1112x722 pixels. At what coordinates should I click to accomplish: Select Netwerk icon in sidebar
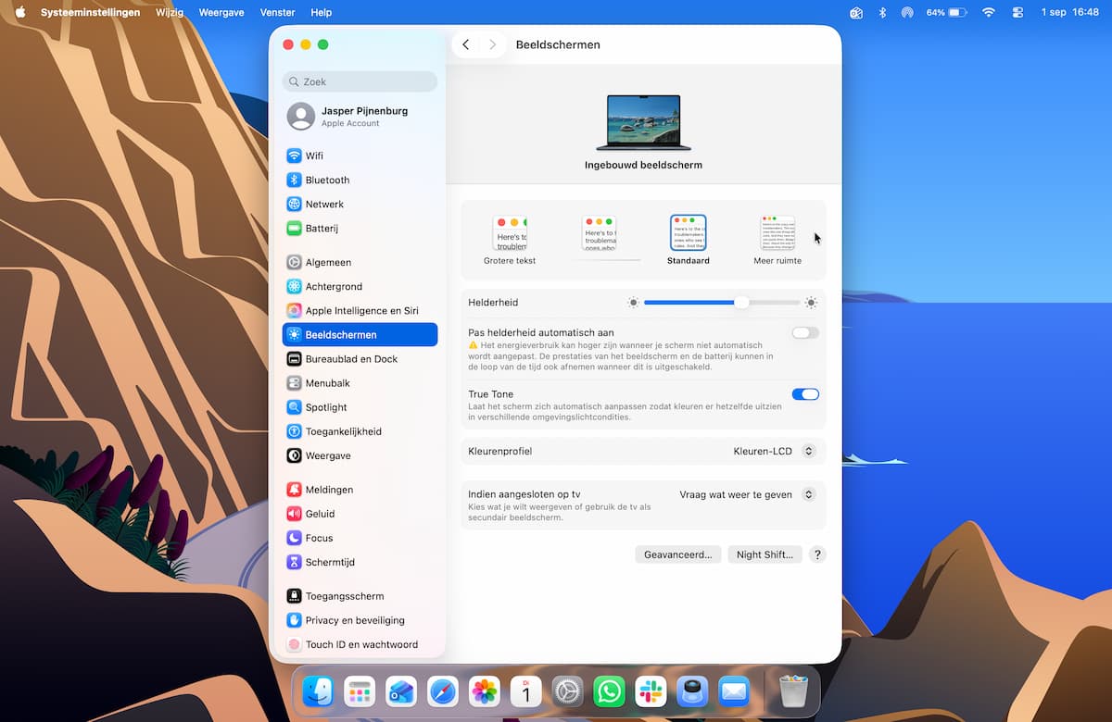[x=294, y=204]
